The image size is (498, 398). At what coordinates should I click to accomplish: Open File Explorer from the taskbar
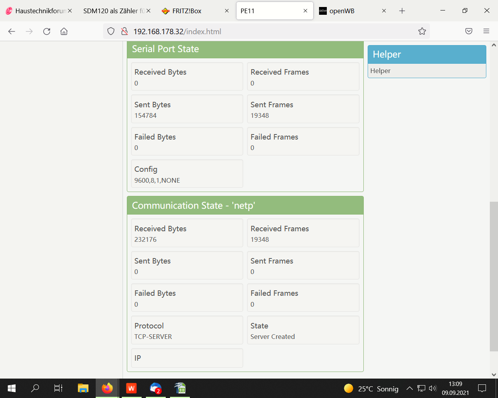click(83, 388)
